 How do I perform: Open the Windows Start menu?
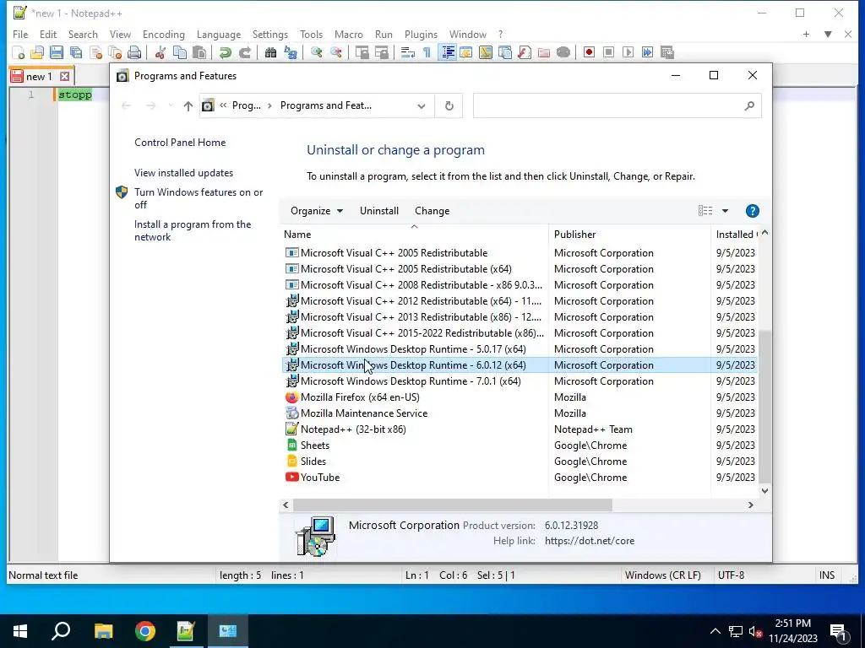point(20,631)
